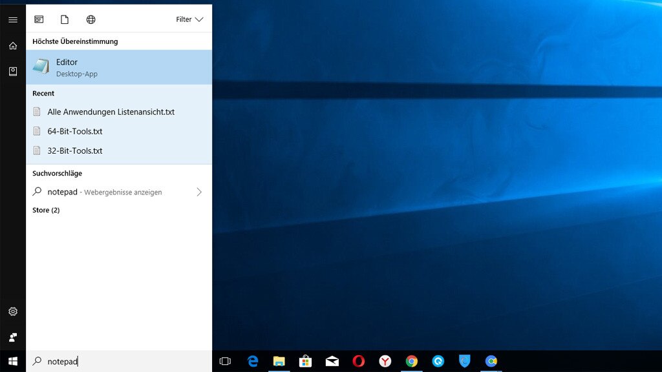Open Microsoft Store from the taskbar
The image size is (662, 372).
pos(305,361)
